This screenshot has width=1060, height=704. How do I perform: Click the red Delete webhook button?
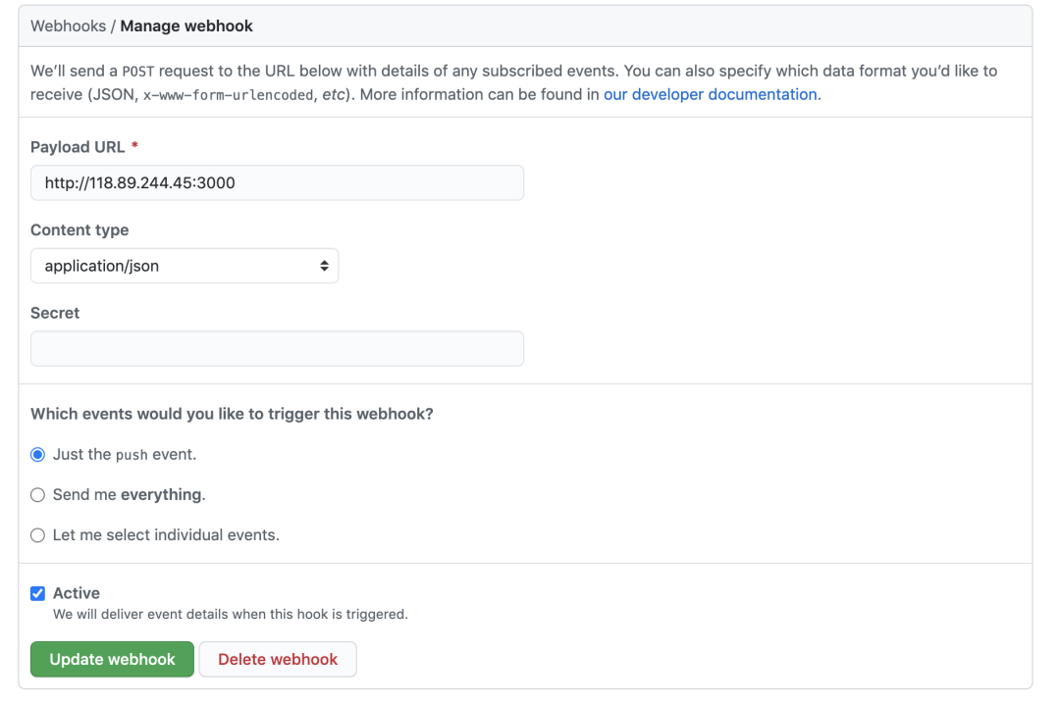click(278, 660)
